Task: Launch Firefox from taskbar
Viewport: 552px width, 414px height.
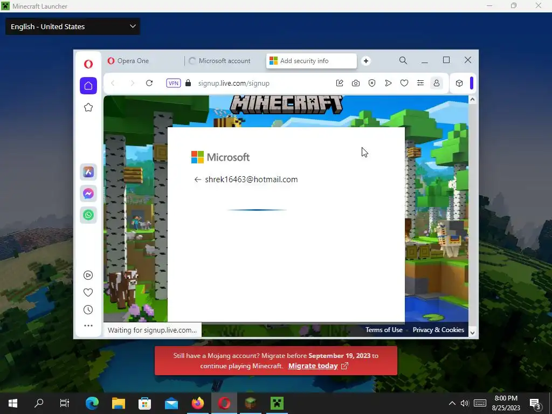Action: pyautogui.click(x=197, y=403)
